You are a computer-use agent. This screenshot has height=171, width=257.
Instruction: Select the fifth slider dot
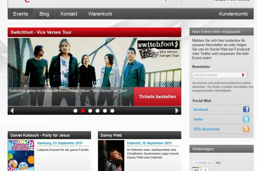105,111
